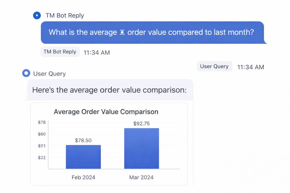The width and height of the screenshot is (290, 193).
Task: Switch to the TM Bot Reply conversation label
Action: pos(65,16)
